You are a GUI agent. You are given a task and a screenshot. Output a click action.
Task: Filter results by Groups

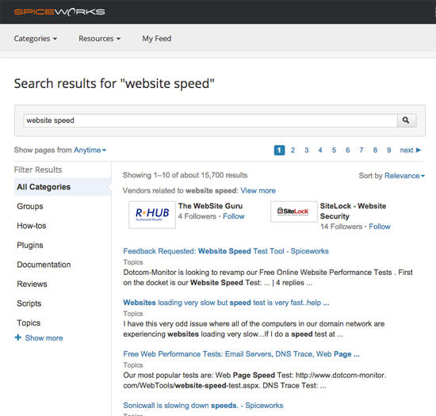(x=30, y=206)
